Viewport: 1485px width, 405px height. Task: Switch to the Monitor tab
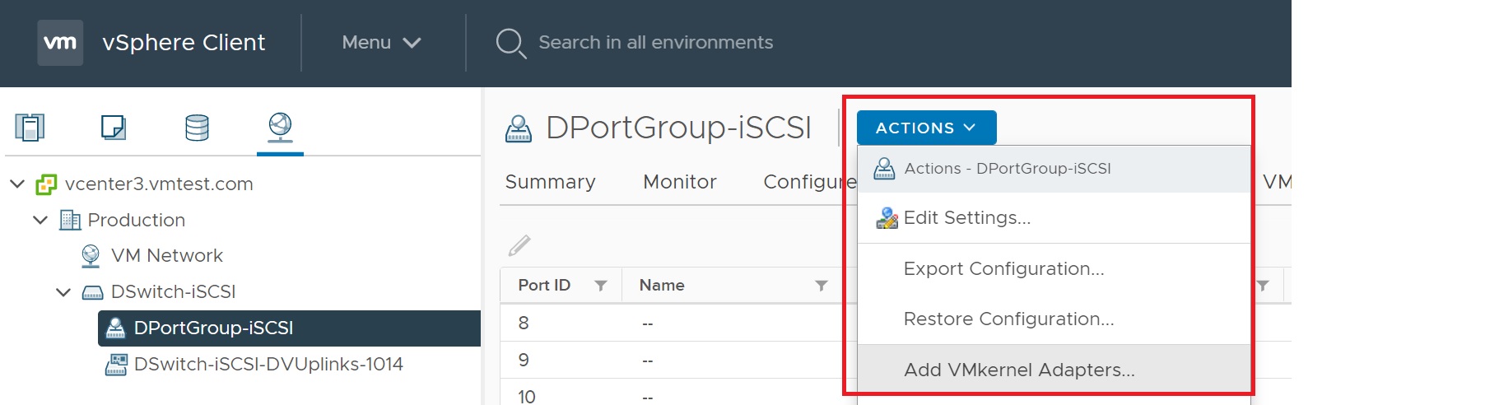[x=679, y=182]
